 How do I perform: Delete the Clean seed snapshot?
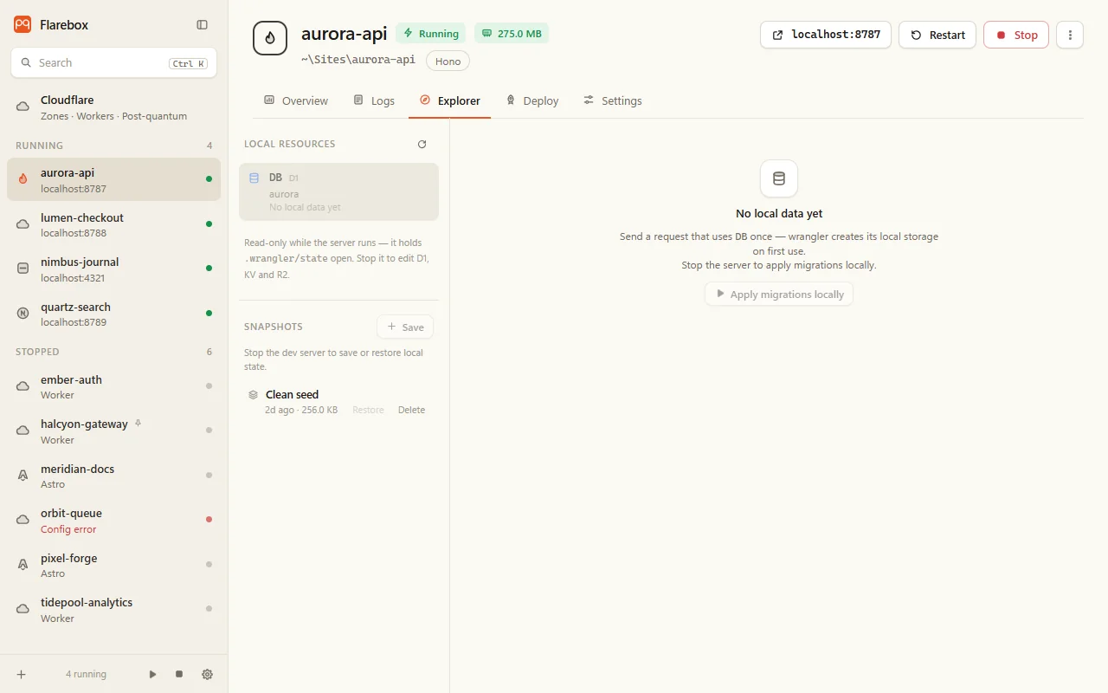[x=411, y=410]
